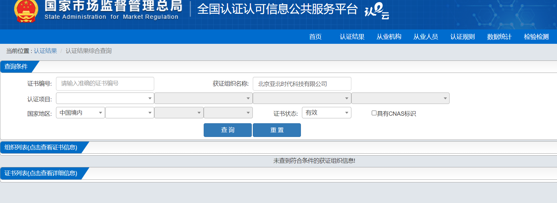Image resolution: width=557 pixels, height=203 pixels.
Task: Click the 重置 reset button
Action: click(x=277, y=130)
